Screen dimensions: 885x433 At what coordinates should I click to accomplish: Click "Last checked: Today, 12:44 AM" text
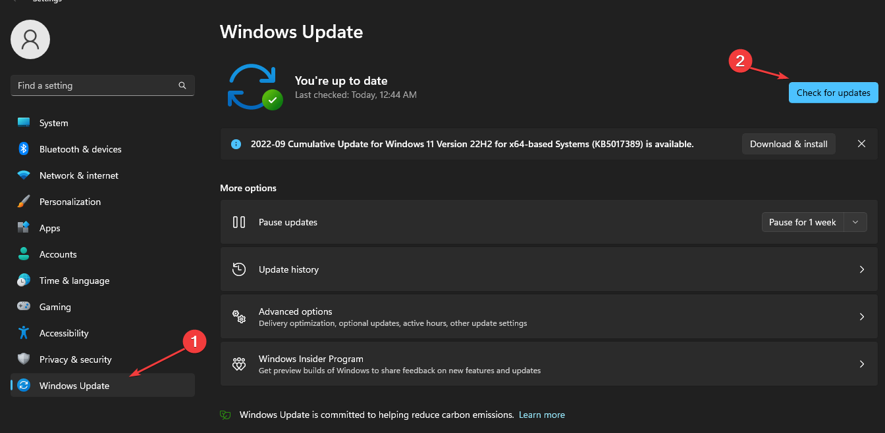coord(356,95)
